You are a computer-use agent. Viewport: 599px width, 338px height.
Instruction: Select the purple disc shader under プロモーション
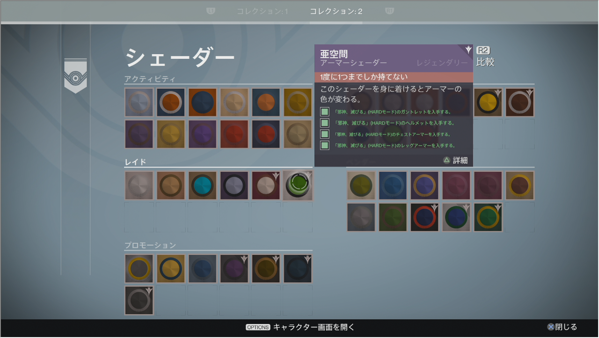click(234, 269)
